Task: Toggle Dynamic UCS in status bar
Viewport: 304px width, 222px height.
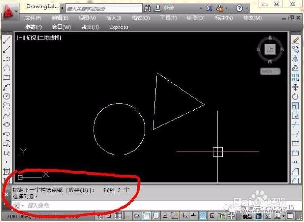Action: [x=175, y=215]
